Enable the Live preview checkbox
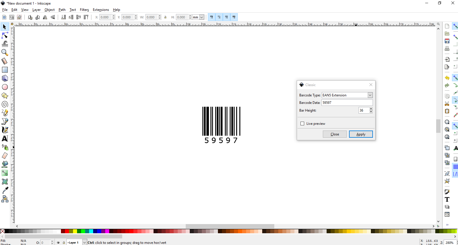 point(302,124)
